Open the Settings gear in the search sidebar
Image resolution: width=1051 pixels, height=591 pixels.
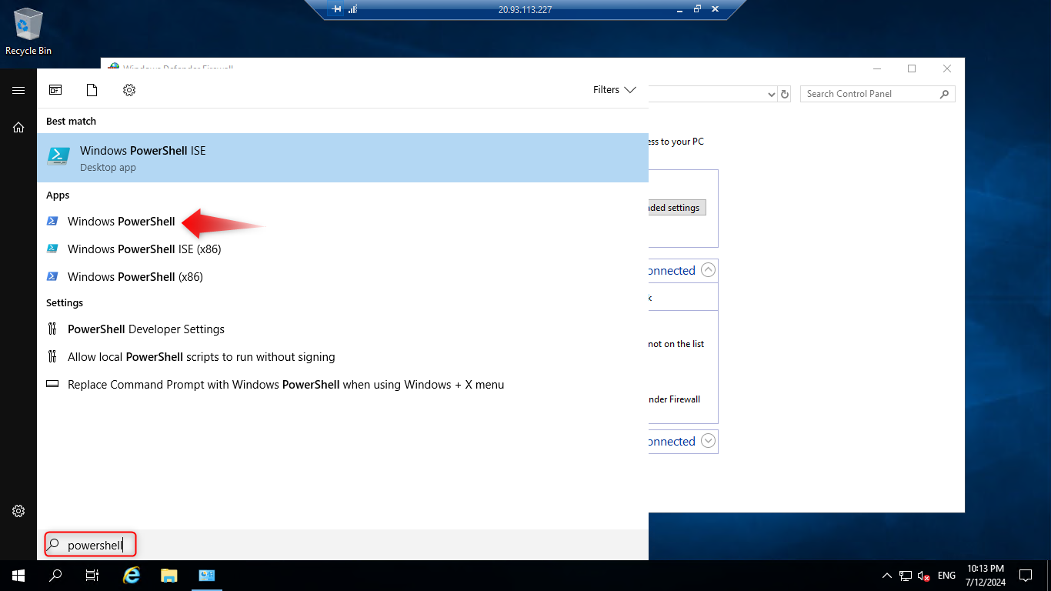pyautogui.click(x=18, y=511)
